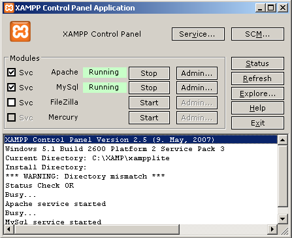The image size is (292, 238).
Task: Uncheck the MySql Svc checkbox
Action: 11,87
